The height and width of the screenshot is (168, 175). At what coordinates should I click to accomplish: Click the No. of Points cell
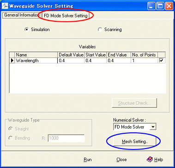[145, 61]
